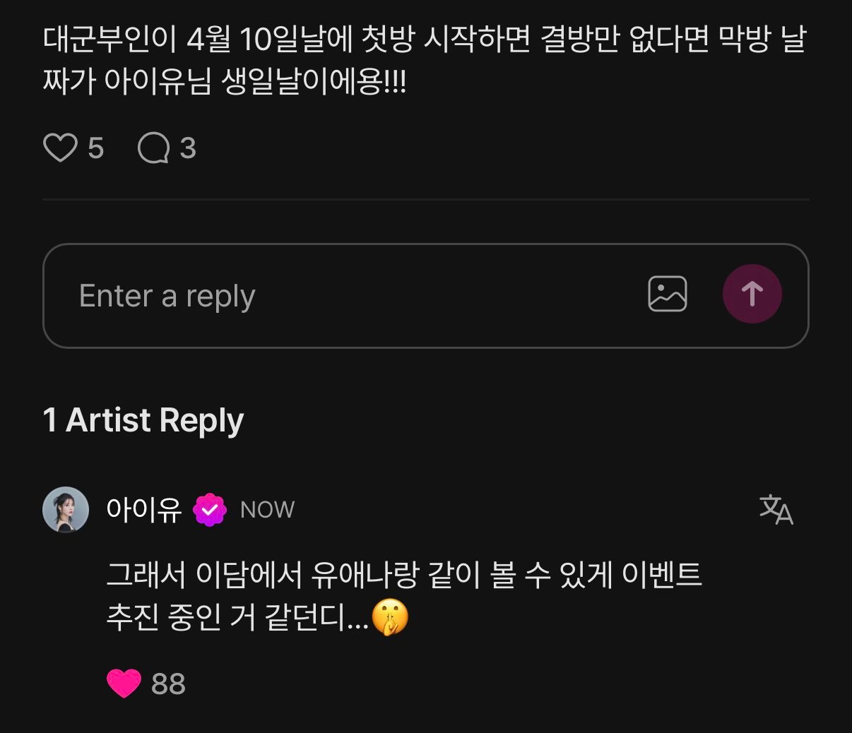Click the comment count number 3

[187, 148]
